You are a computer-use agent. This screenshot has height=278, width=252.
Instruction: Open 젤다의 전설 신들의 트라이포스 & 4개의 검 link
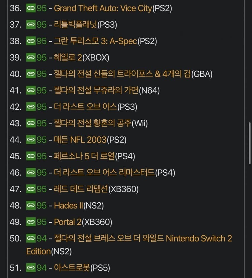pyautogui.click(x=122, y=74)
